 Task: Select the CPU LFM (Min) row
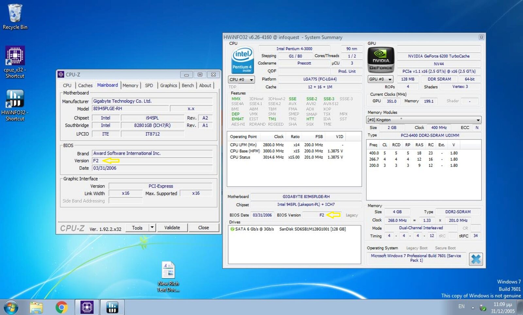(294, 145)
